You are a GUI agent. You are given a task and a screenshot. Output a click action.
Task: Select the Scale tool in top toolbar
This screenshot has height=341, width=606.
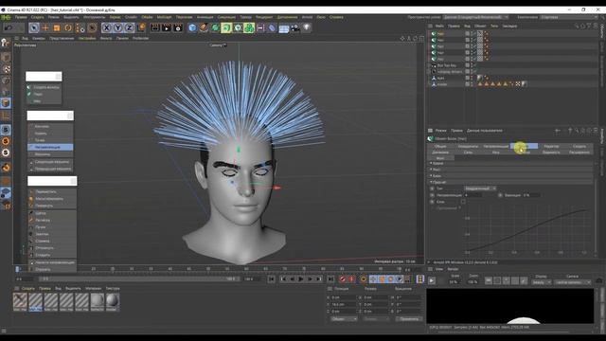click(x=57, y=27)
